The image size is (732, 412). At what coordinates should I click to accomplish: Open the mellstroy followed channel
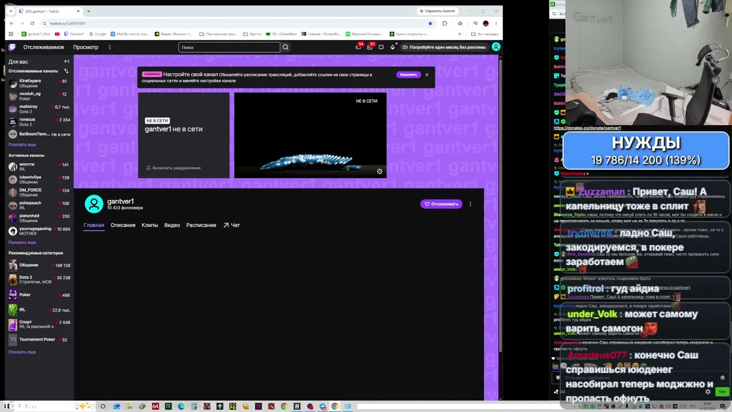(x=38, y=109)
